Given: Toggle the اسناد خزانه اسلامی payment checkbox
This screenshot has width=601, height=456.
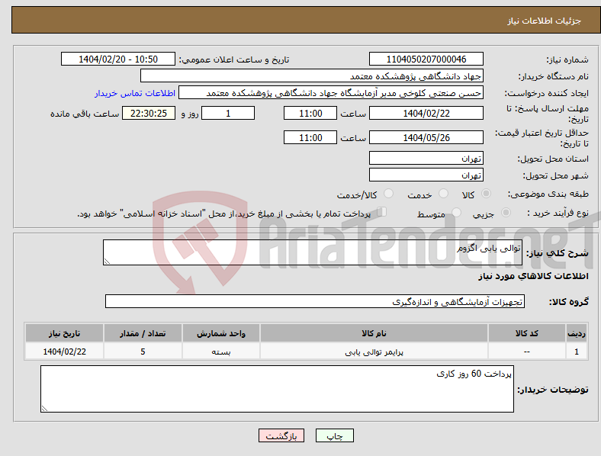Looking at the screenshot, I should [382, 212].
